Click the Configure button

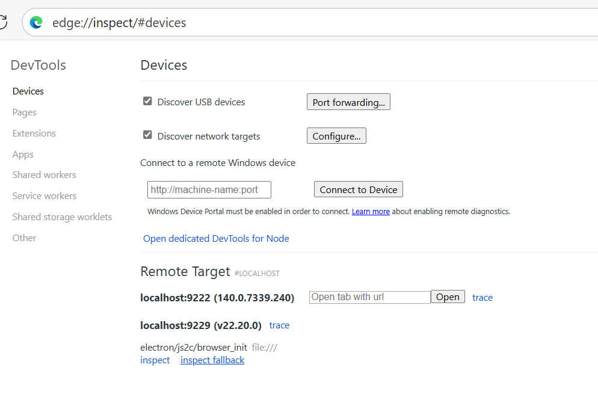pos(336,136)
